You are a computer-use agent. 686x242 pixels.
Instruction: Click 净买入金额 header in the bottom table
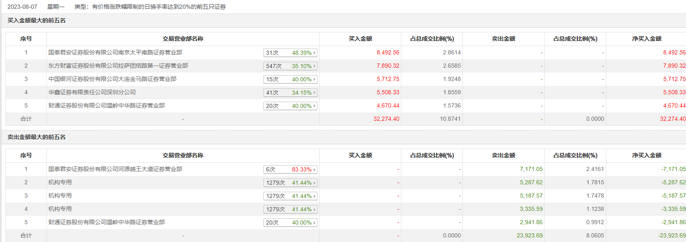pos(647,155)
